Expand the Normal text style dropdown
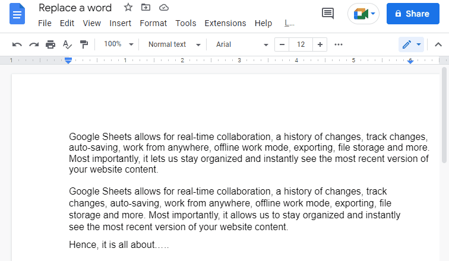The width and height of the screenshot is (449, 261). pos(174,44)
